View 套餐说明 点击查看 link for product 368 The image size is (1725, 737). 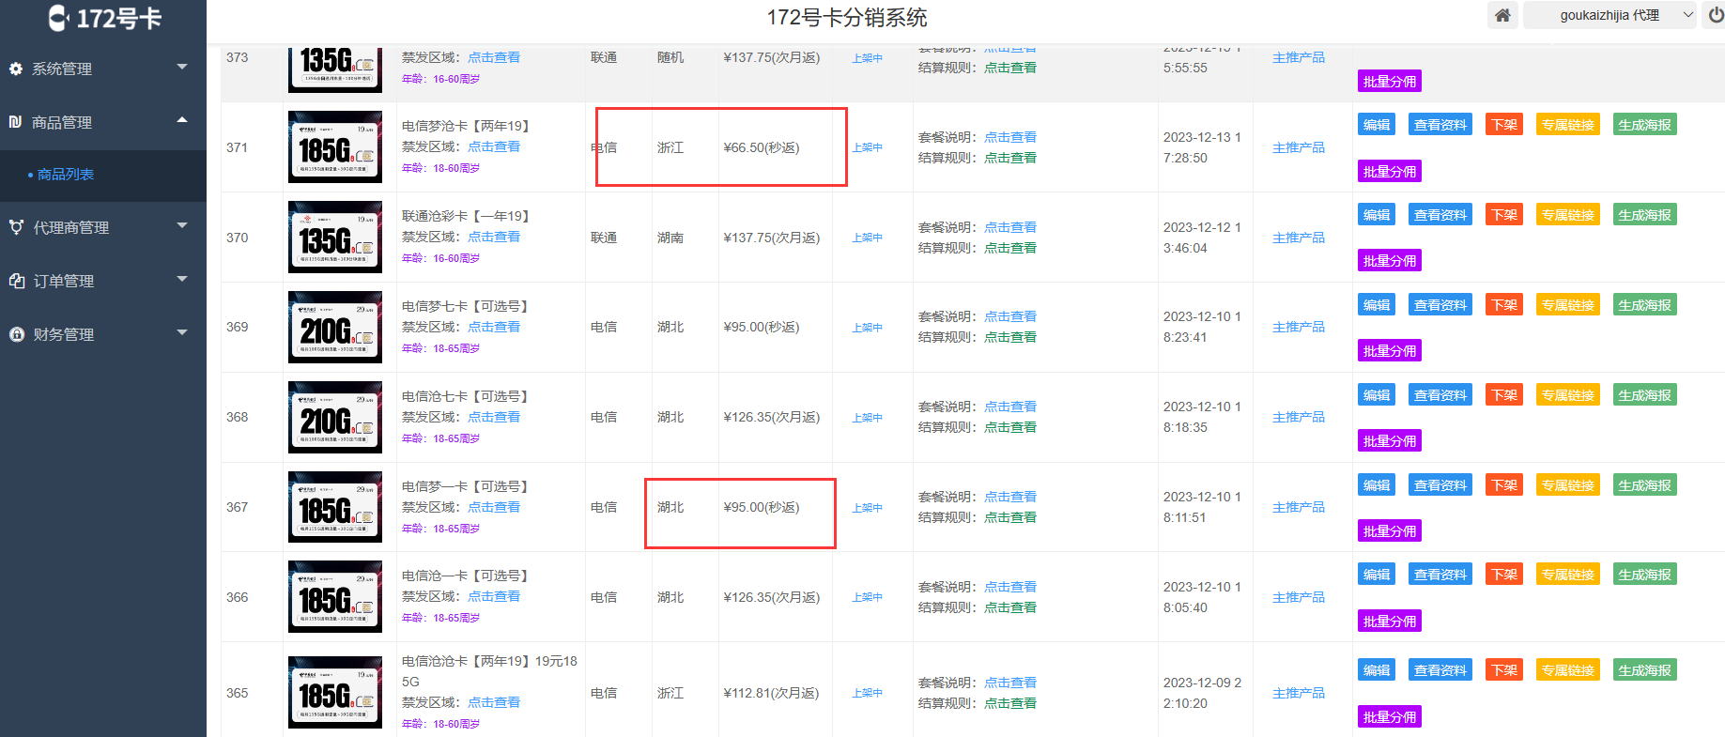coord(1010,407)
